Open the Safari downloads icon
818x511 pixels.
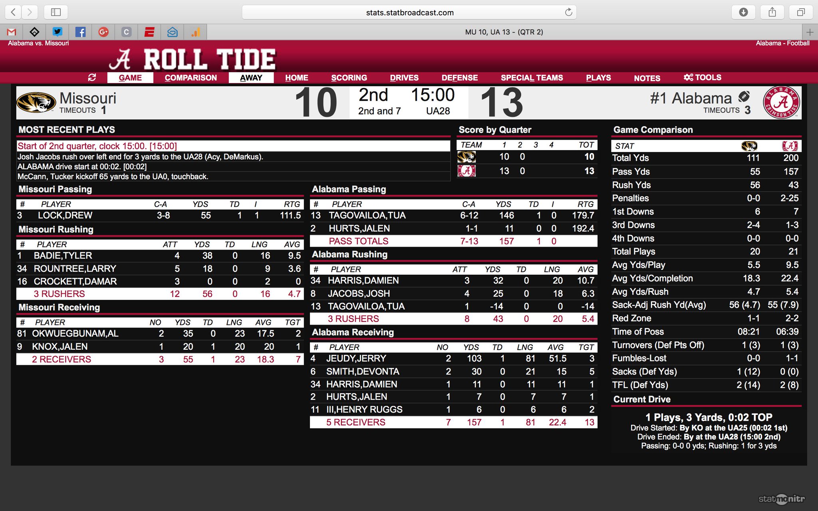click(743, 12)
